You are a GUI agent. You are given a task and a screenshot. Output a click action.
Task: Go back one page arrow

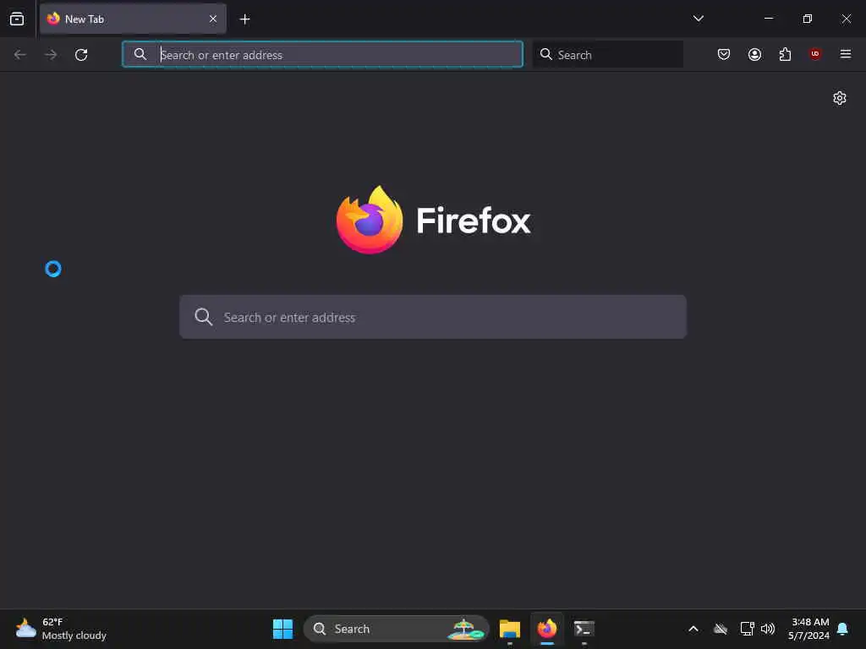pos(20,55)
